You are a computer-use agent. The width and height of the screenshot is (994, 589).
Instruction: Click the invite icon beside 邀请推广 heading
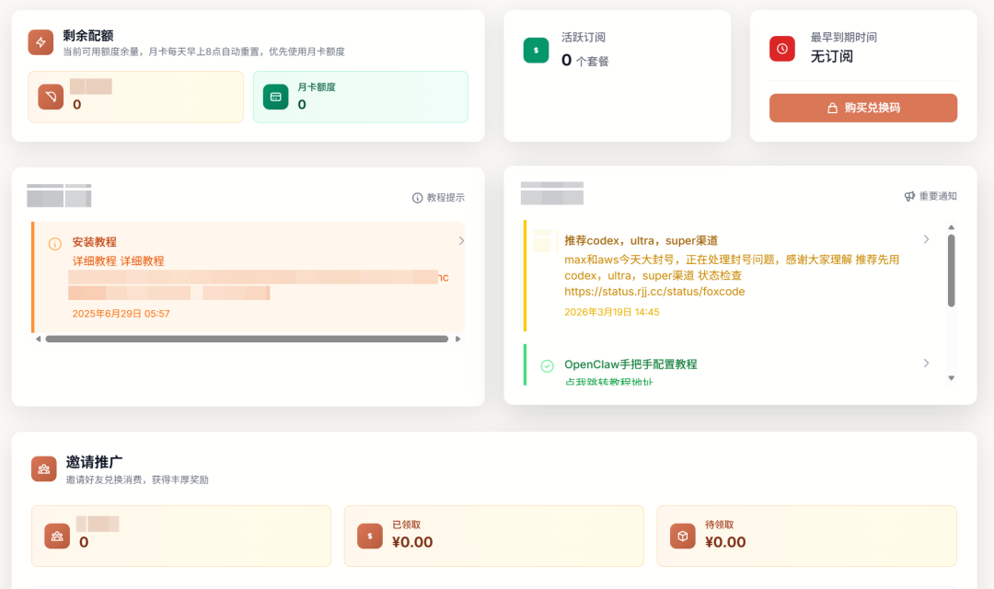pos(43,469)
